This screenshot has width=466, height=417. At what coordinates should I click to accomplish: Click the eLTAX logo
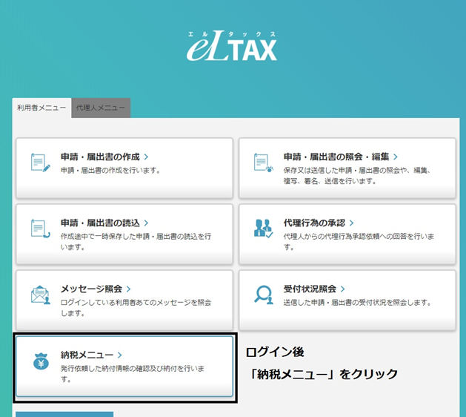[x=232, y=46]
